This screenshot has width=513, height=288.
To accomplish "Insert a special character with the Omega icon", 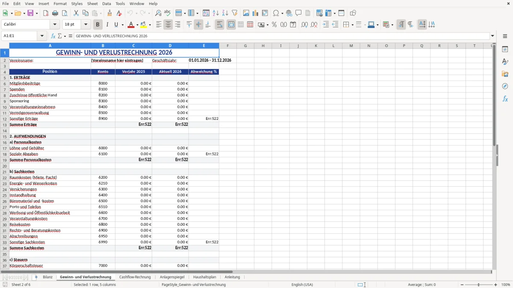I will [x=276, y=13].
